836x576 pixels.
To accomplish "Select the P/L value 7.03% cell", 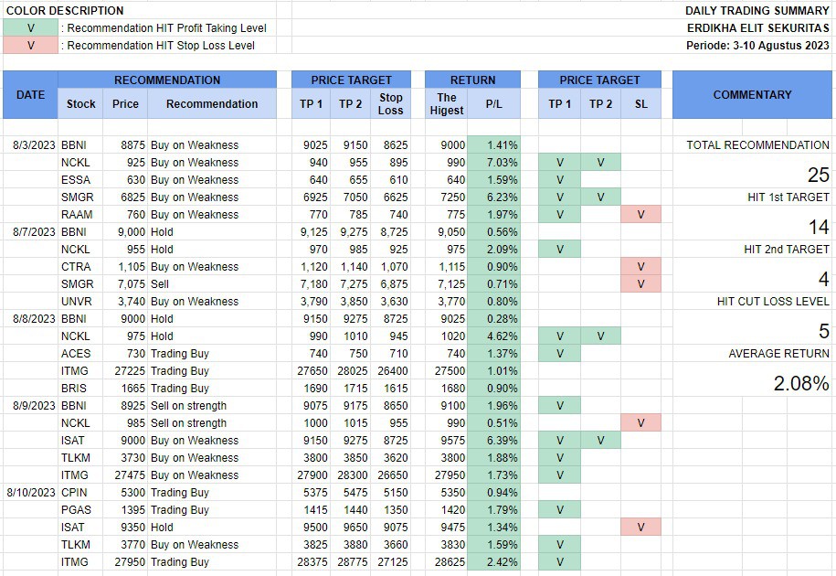I will click(x=494, y=162).
